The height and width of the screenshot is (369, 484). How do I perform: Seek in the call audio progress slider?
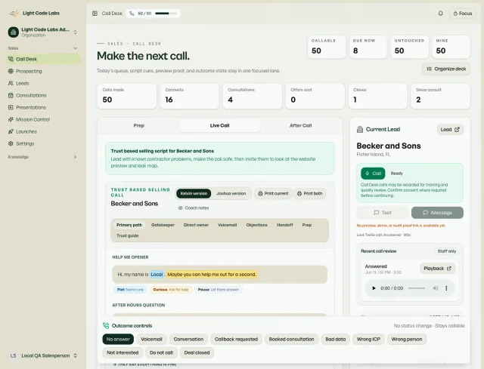coord(417,288)
